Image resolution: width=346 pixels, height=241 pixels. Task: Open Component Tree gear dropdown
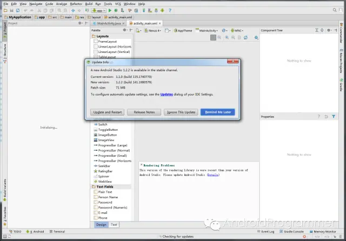point(329,30)
